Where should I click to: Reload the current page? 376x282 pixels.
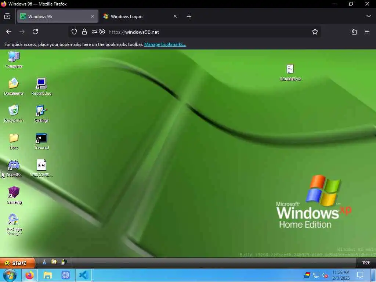click(35, 32)
